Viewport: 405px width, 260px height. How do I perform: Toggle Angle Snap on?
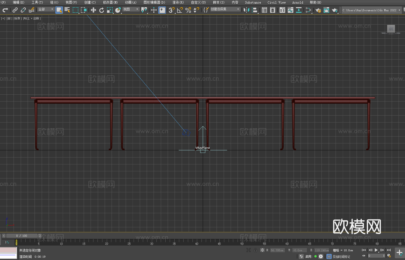[x=180, y=10]
